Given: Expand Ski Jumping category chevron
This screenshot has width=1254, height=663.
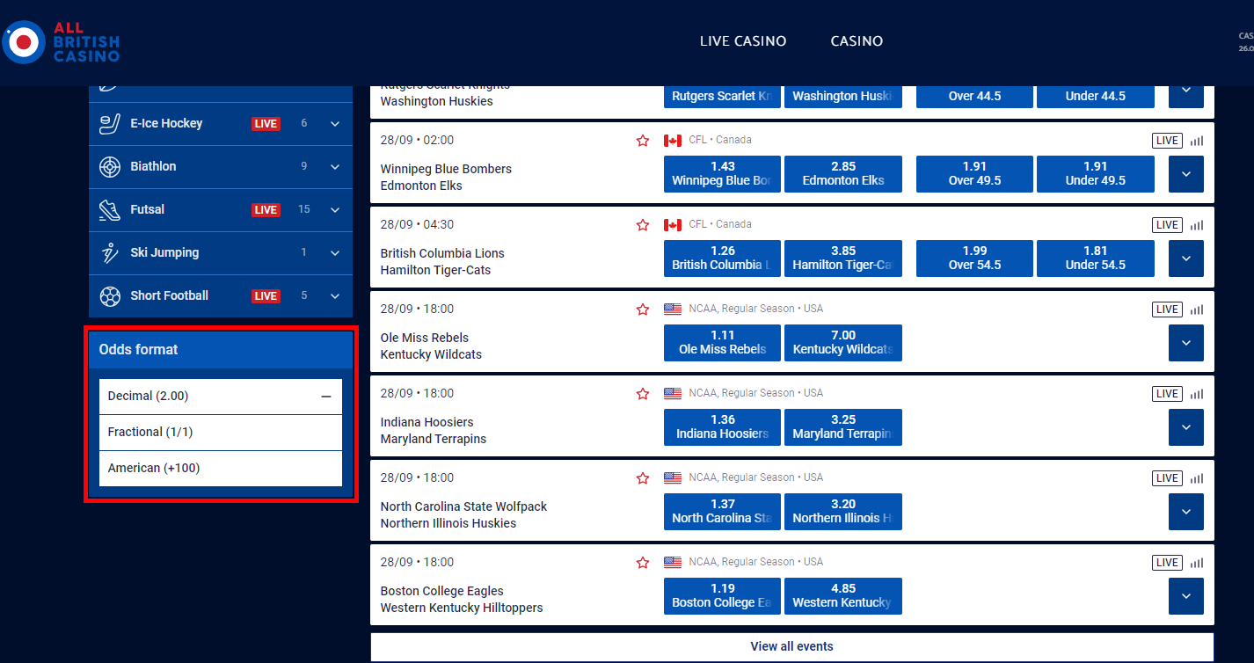Looking at the screenshot, I should [x=335, y=253].
